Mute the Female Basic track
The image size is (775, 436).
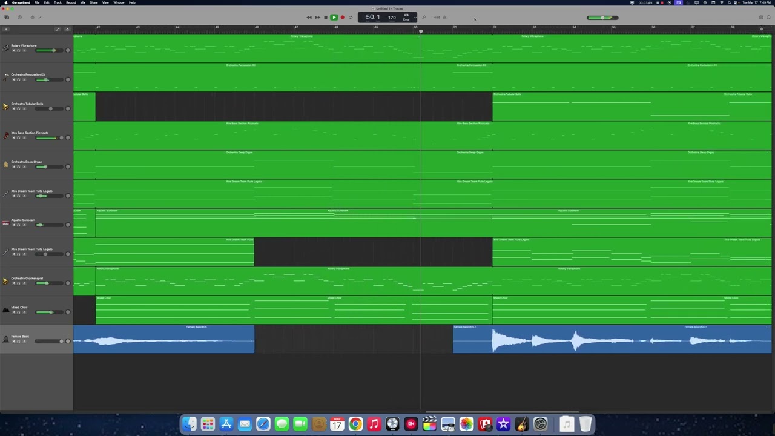tap(14, 342)
